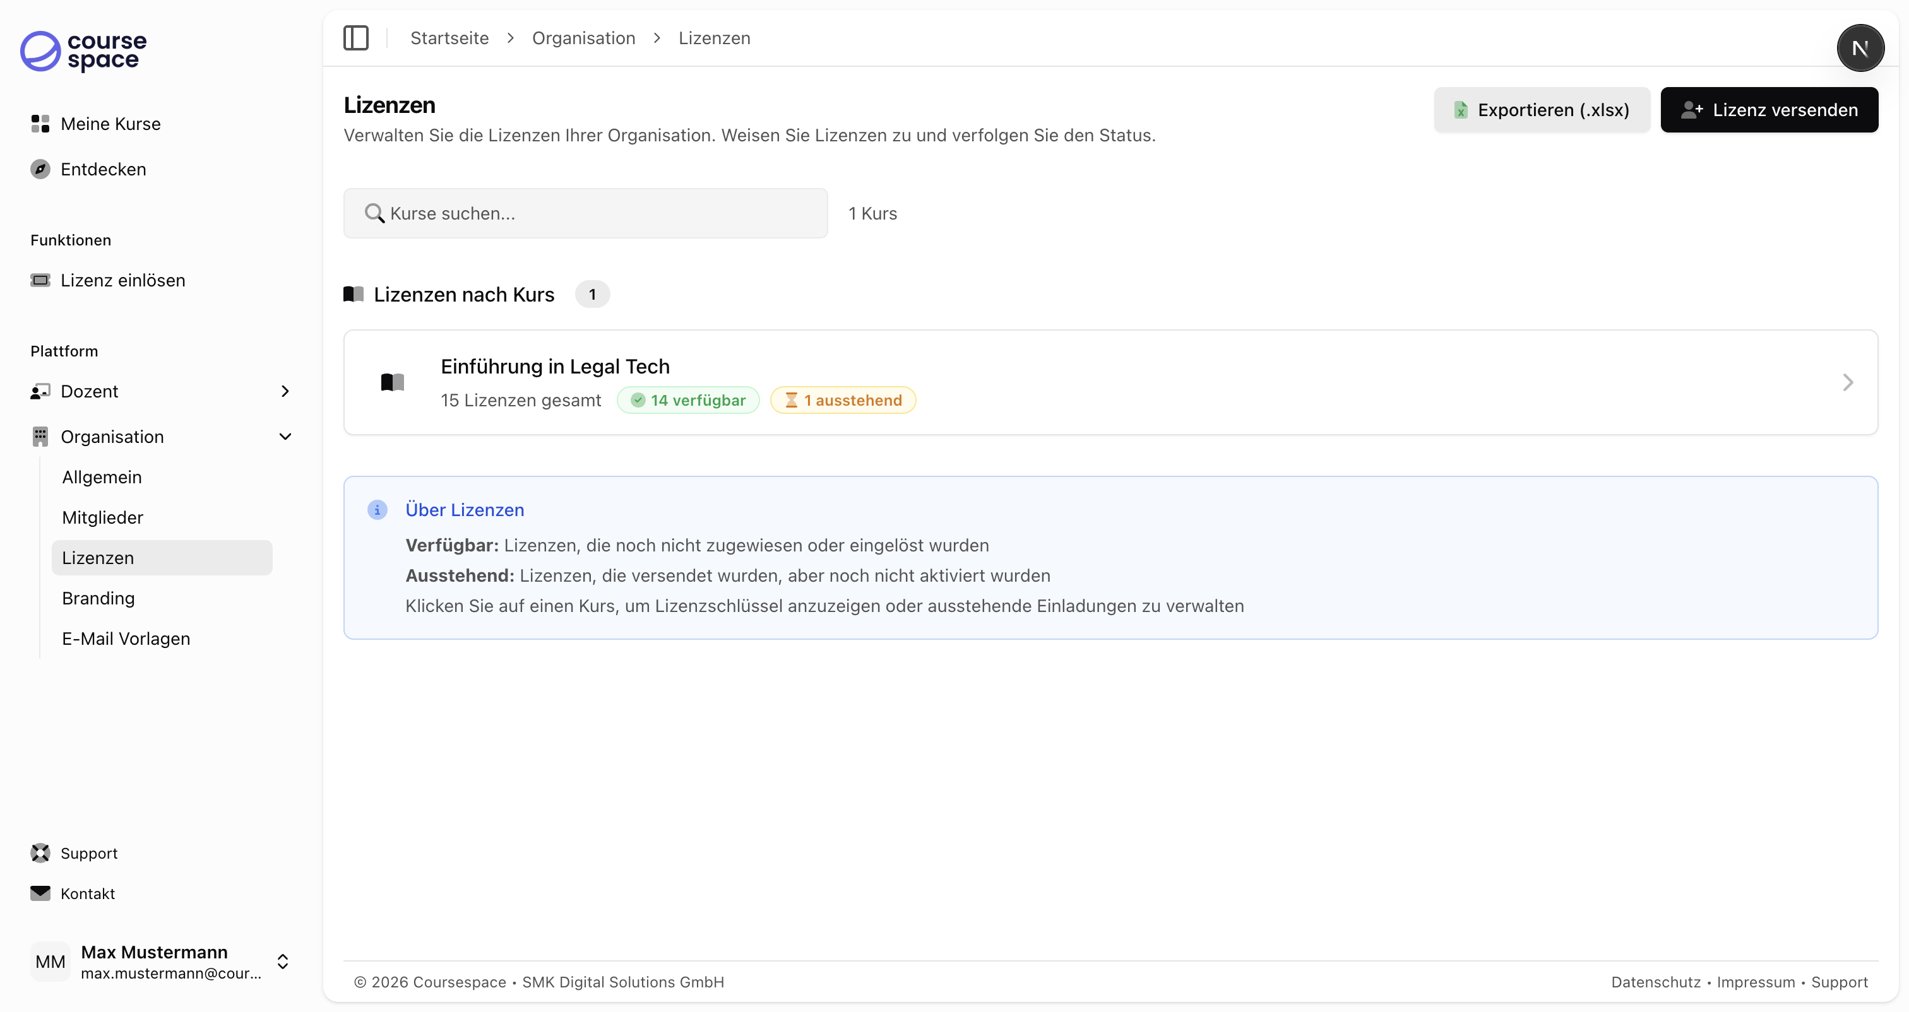Click the Kontakt envelope icon

coord(40,893)
